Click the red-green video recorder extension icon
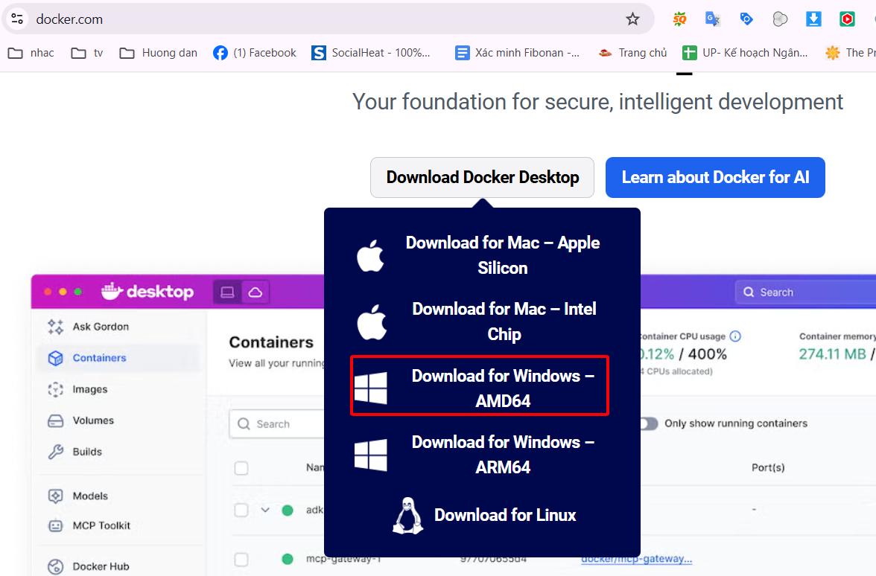 (x=847, y=19)
